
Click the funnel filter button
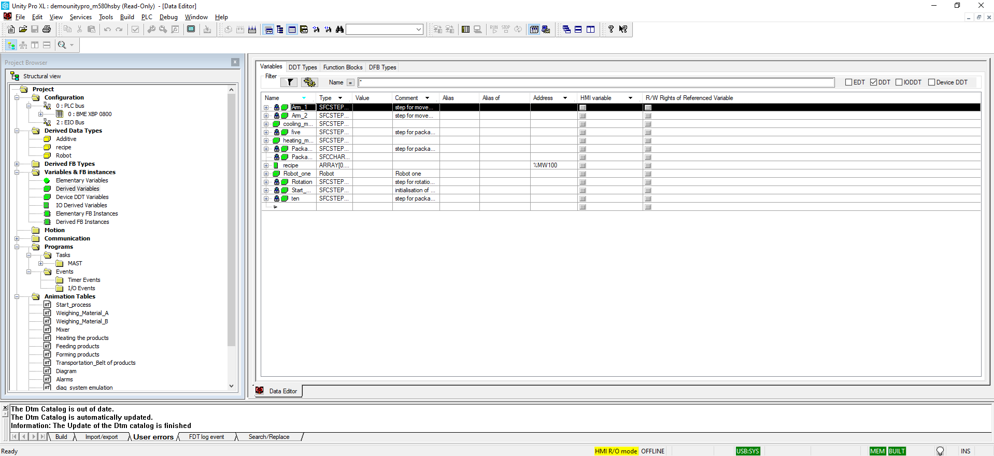tap(290, 82)
